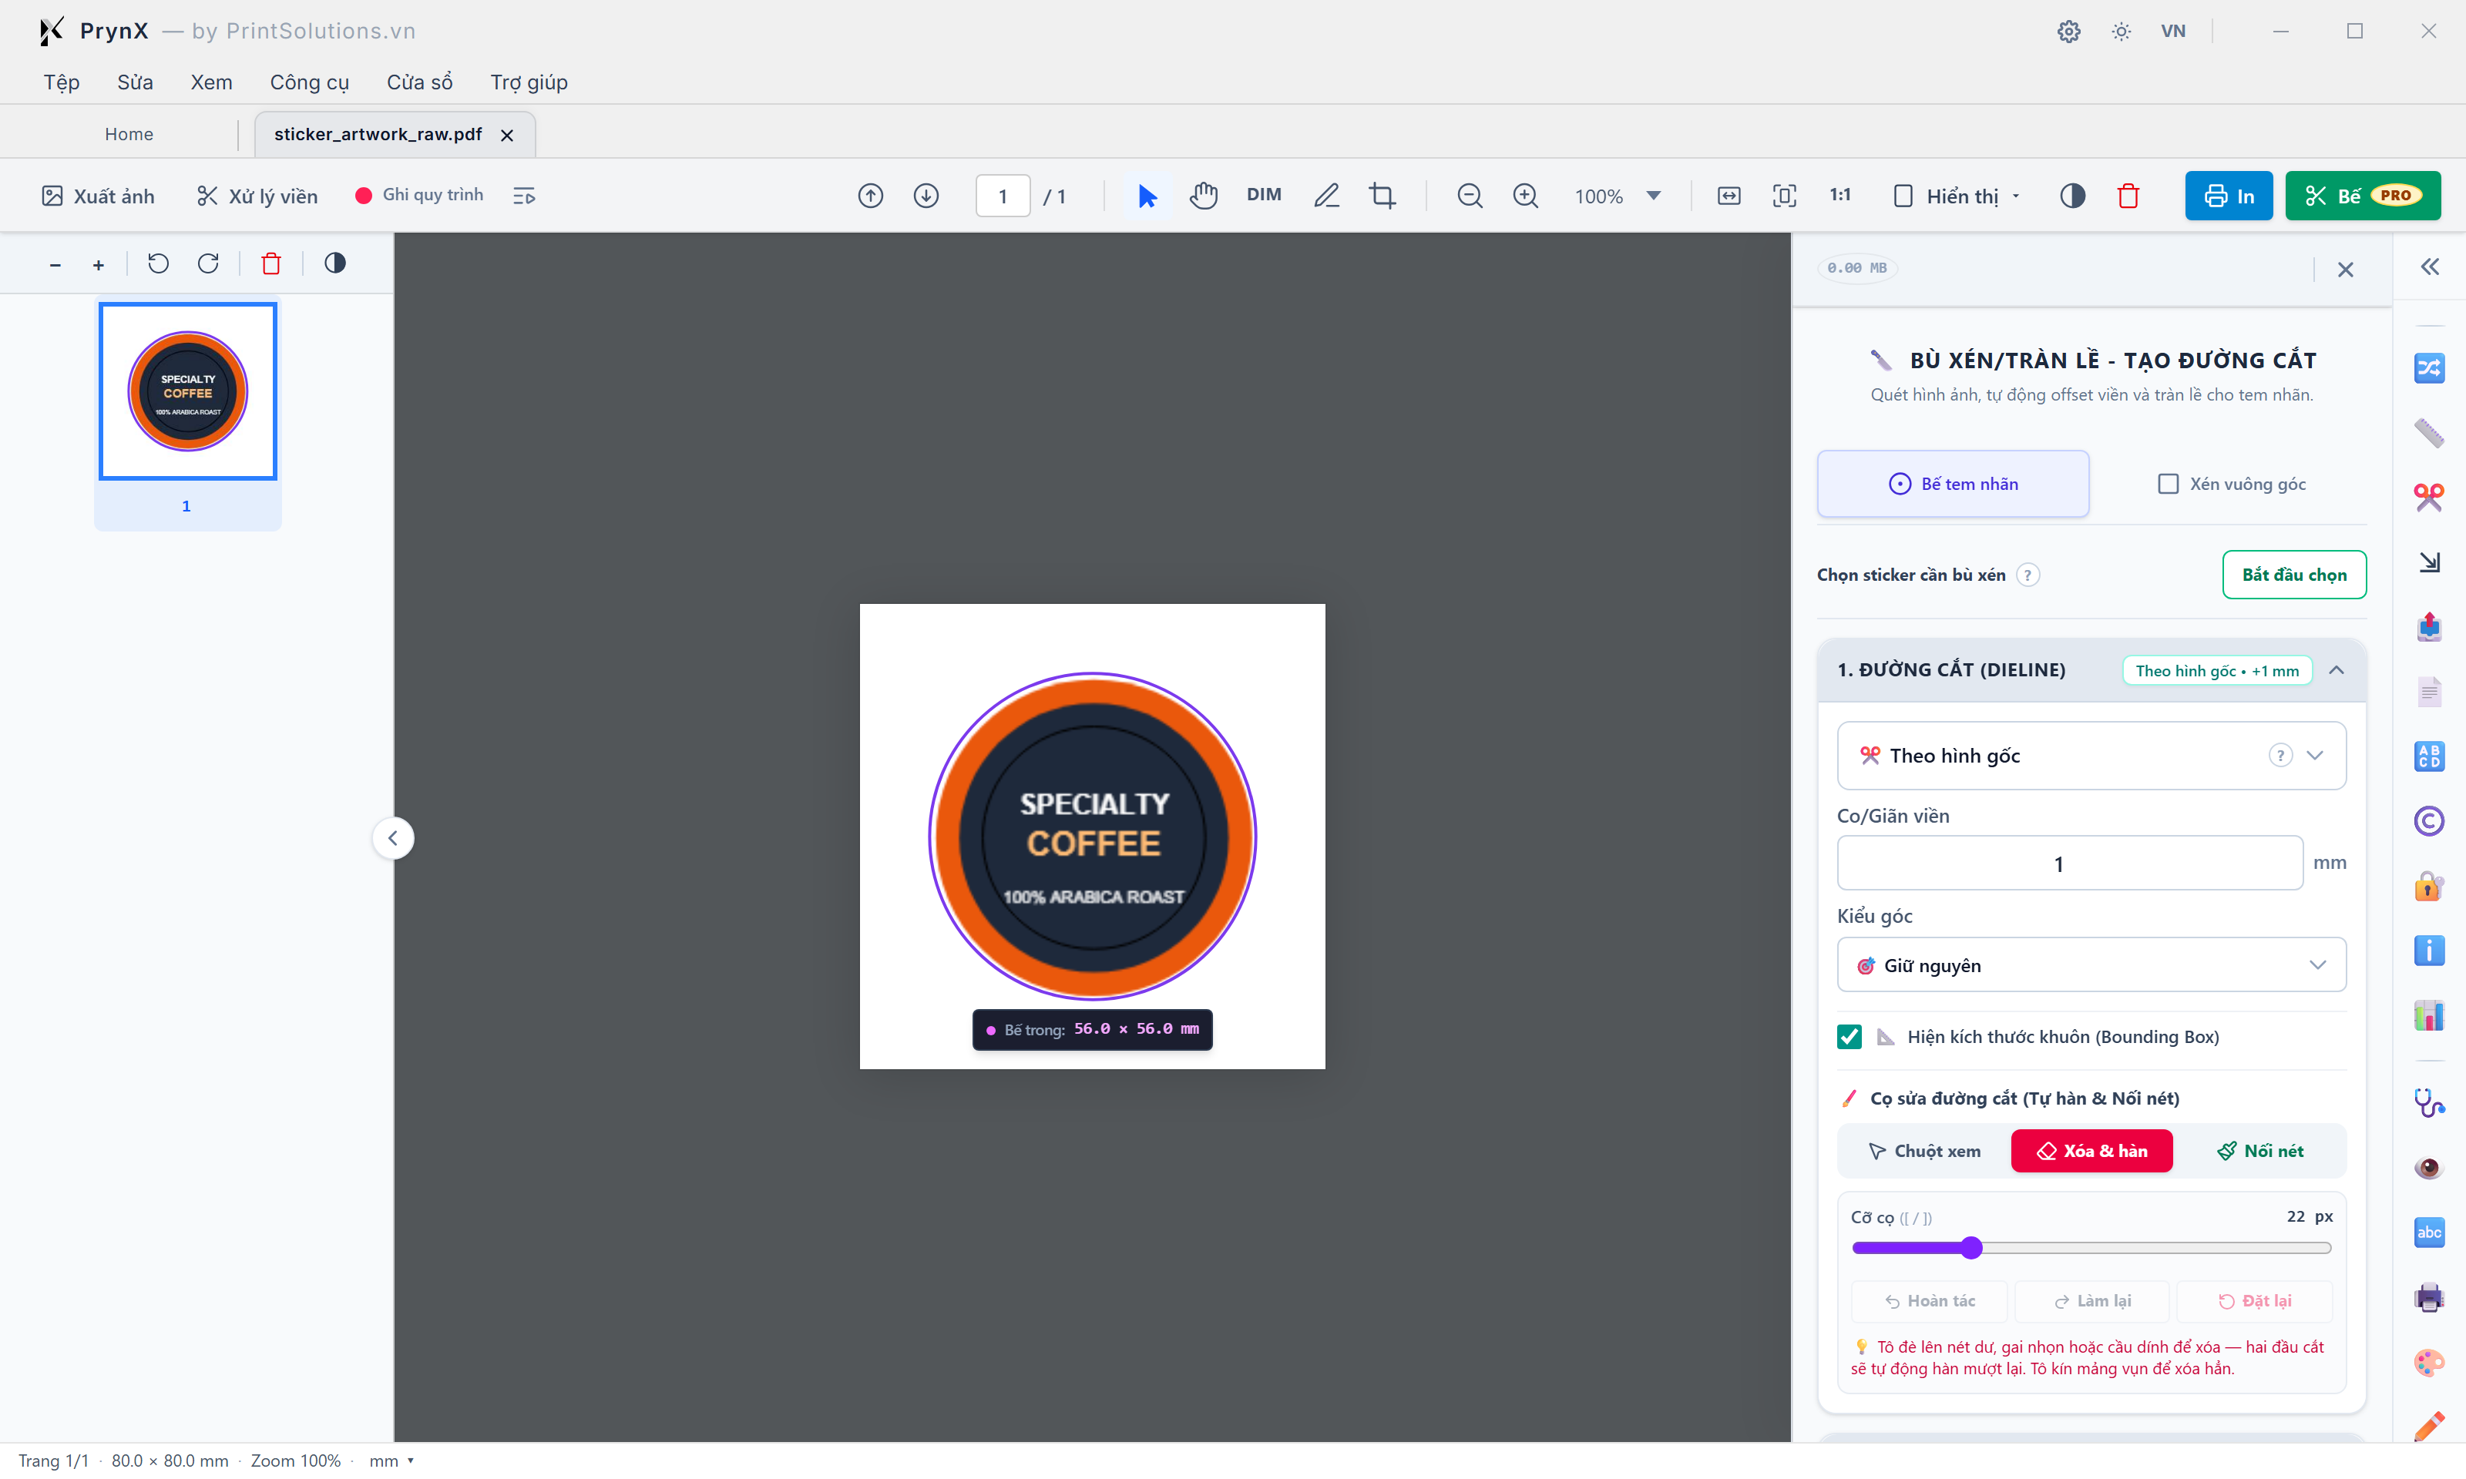Choose the DIM measurement tool
Viewport: 2466px width, 1479px height.
pos(1264,196)
